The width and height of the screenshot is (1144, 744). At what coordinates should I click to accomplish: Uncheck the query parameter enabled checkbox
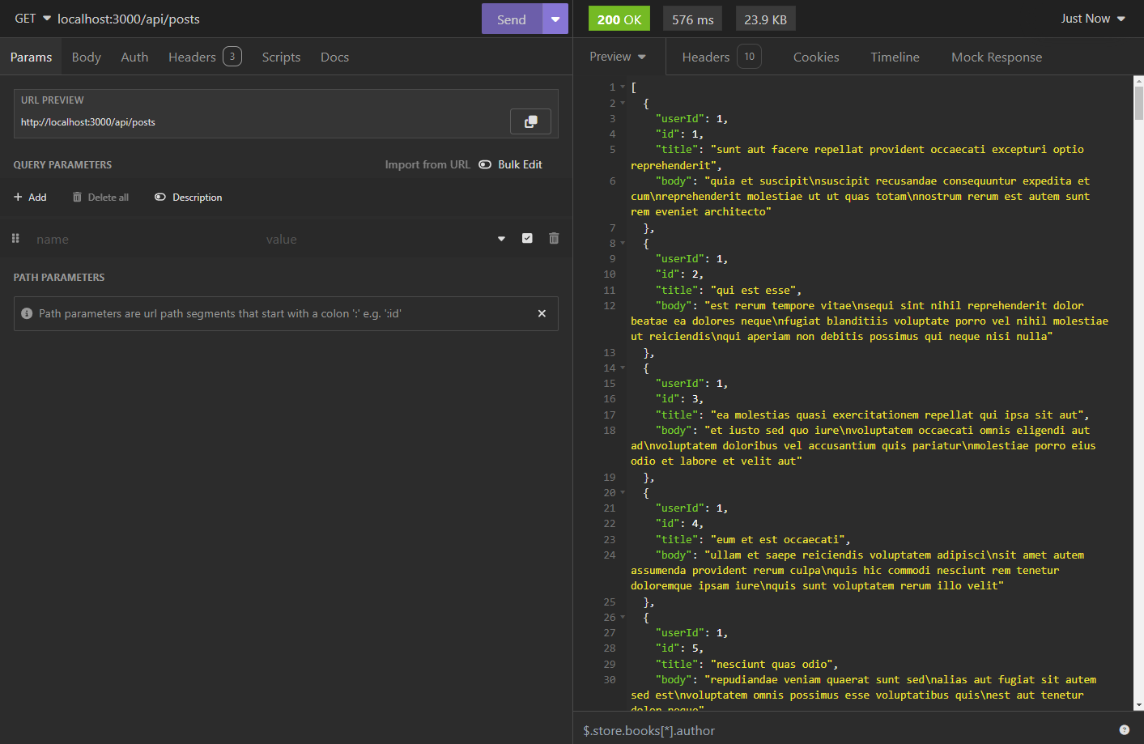click(527, 238)
